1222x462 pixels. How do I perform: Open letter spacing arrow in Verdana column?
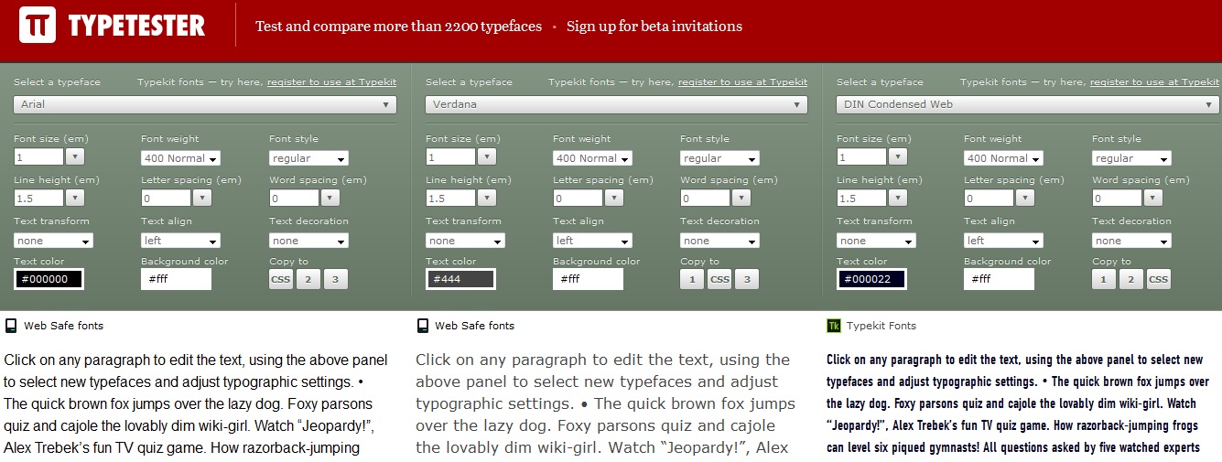tap(614, 198)
